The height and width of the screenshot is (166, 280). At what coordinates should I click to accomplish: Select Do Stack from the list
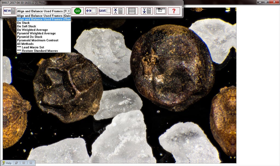(23, 23)
